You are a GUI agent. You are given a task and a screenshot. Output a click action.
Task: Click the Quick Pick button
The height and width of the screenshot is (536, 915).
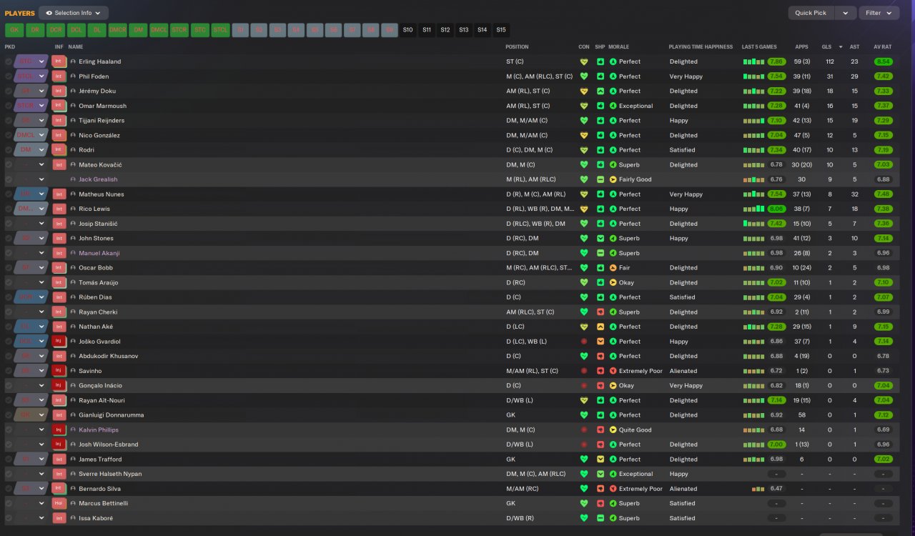pyautogui.click(x=811, y=13)
